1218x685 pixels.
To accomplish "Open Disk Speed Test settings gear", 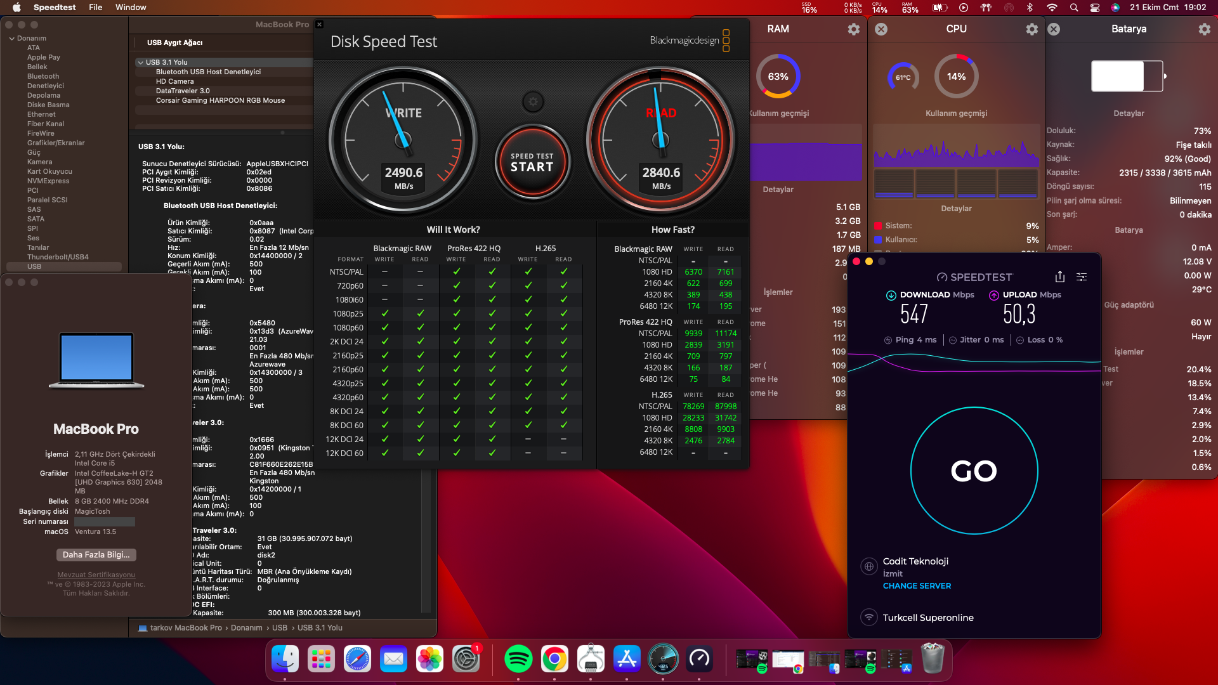I will (x=533, y=101).
